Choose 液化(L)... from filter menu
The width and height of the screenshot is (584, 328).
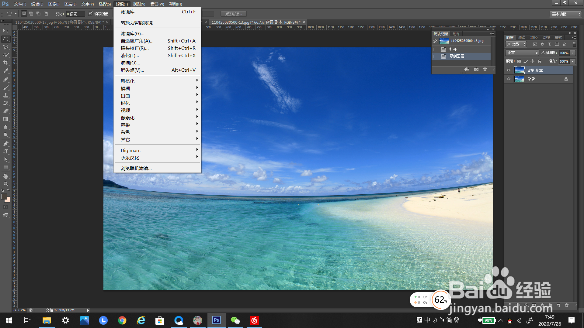[130, 56]
